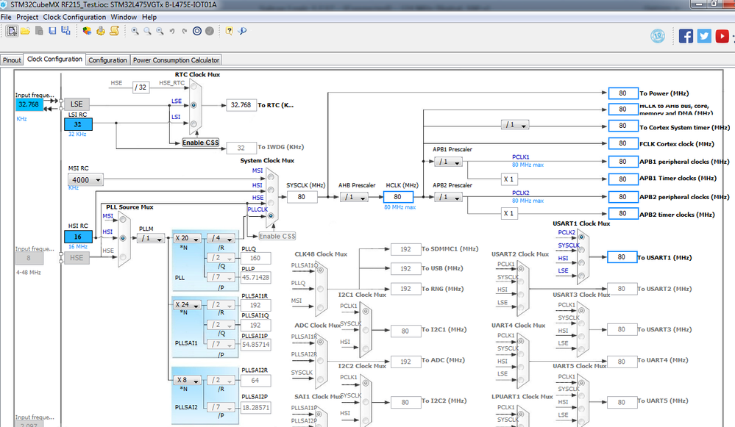Open the PLL X 20 multiplier dropdown
This screenshot has width=735, height=427.
(x=187, y=238)
